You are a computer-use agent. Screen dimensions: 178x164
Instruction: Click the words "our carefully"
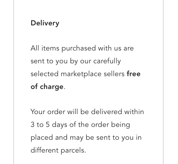click(x=100, y=61)
